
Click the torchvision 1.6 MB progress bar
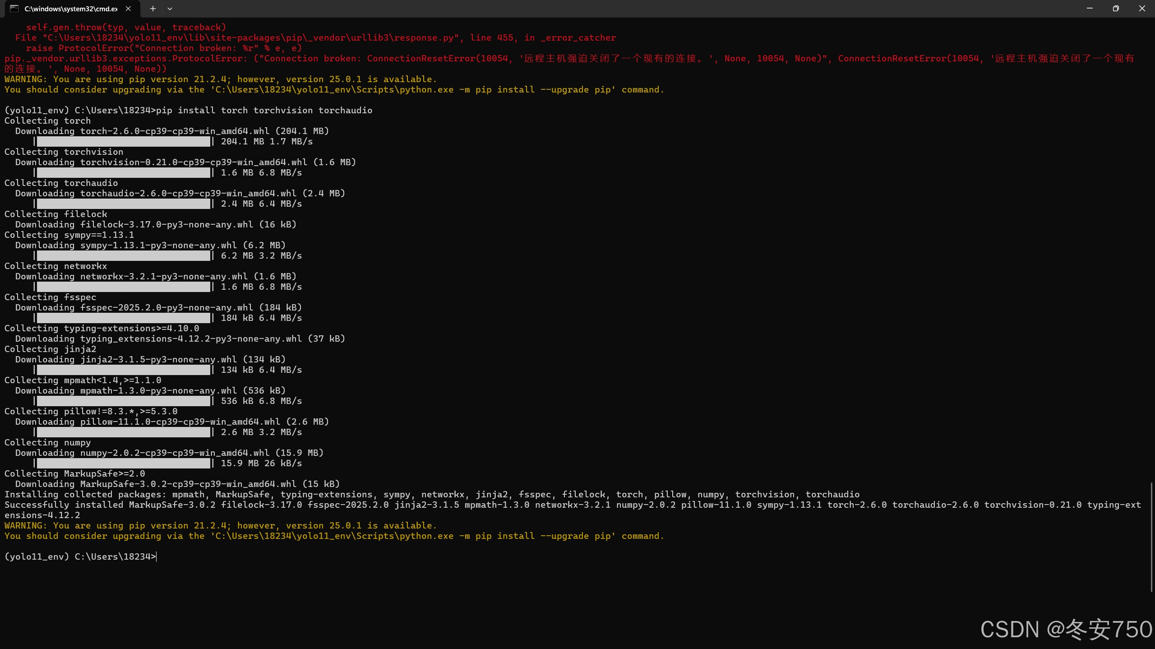coord(123,173)
